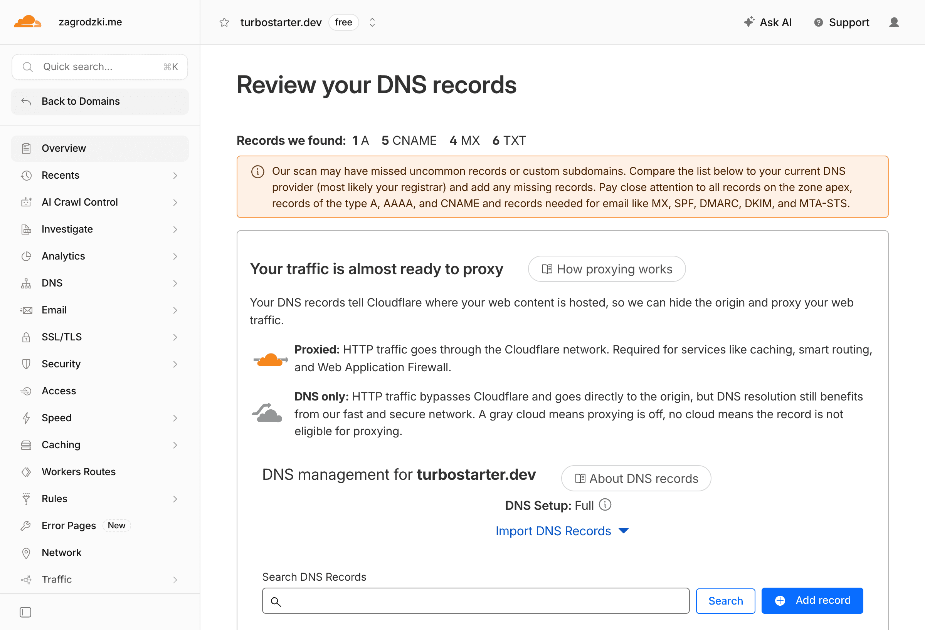Expand the Email chevron
The image size is (925, 630).
pos(175,310)
